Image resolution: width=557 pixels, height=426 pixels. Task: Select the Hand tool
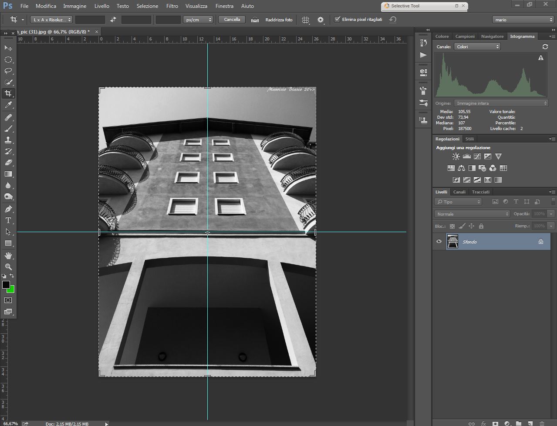point(8,255)
